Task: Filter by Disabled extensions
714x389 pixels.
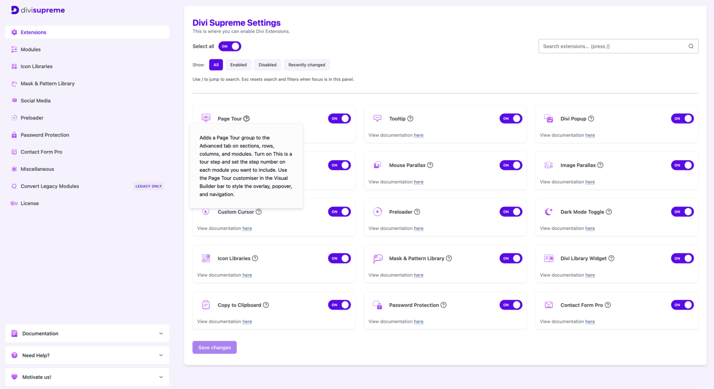Action: [267, 65]
